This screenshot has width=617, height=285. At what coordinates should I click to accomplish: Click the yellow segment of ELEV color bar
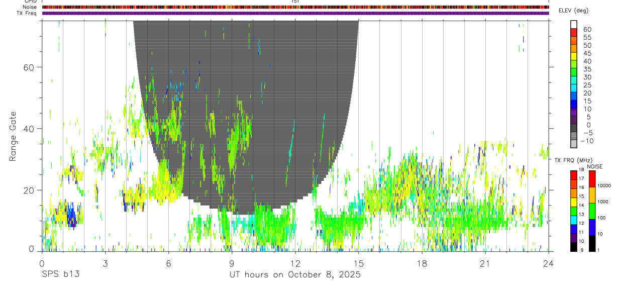pyautogui.click(x=574, y=56)
